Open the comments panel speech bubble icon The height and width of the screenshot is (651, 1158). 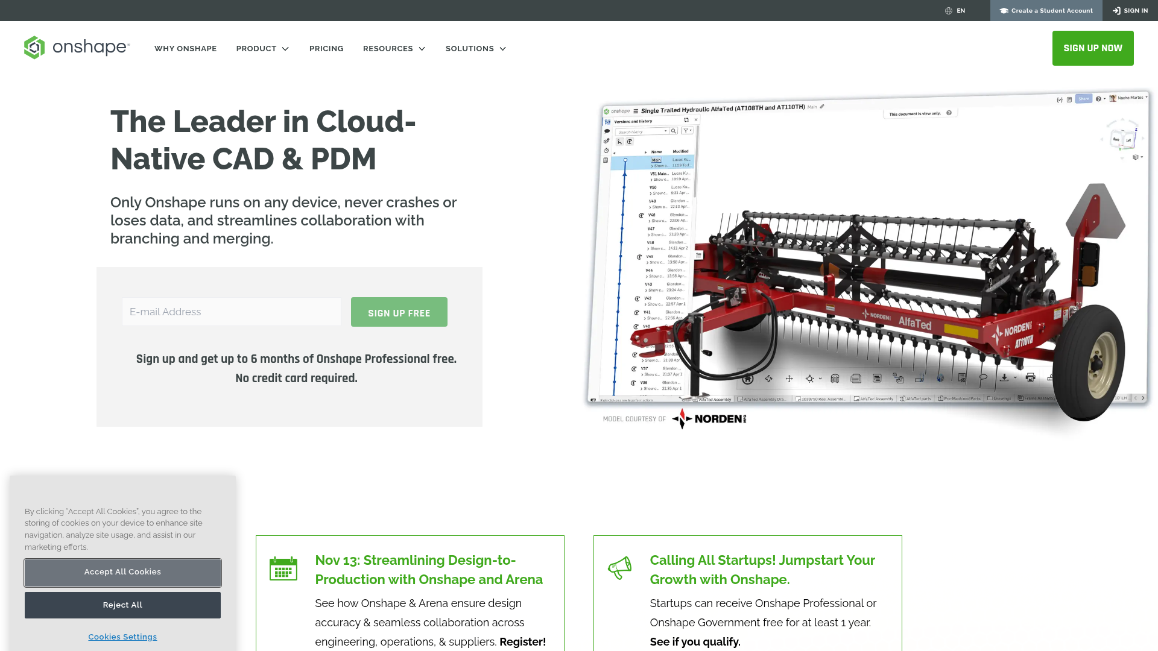607,131
